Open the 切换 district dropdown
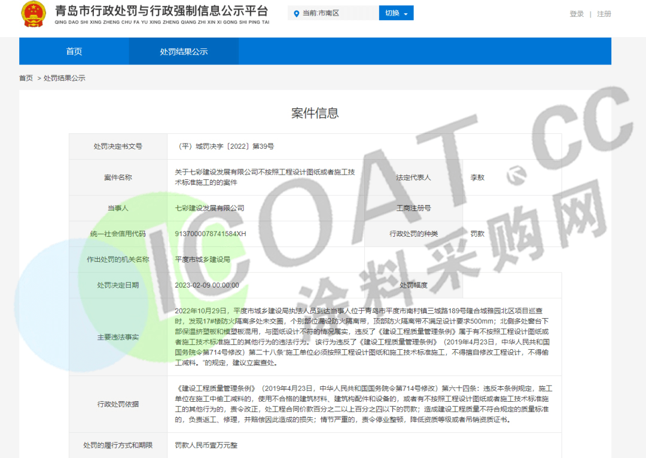646x458 pixels. coord(396,13)
